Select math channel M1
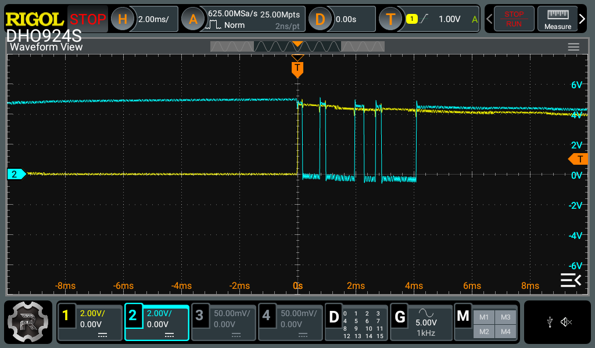 click(483, 317)
